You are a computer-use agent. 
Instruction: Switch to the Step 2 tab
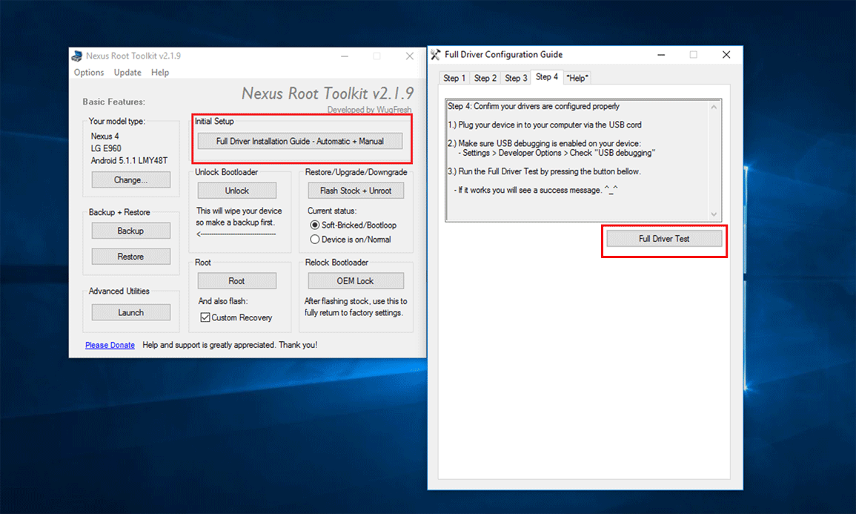(485, 78)
